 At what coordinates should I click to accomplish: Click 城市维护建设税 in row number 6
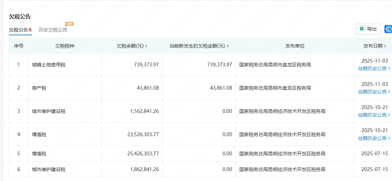click(x=48, y=169)
